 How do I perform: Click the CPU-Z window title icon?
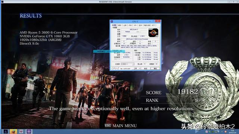(x=112, y=22)
